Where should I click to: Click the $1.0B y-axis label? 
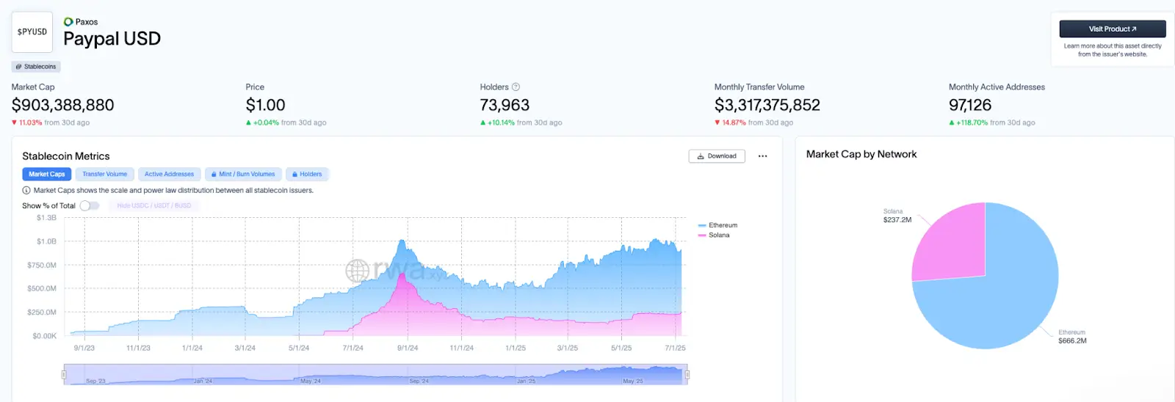tap(46, 241)
